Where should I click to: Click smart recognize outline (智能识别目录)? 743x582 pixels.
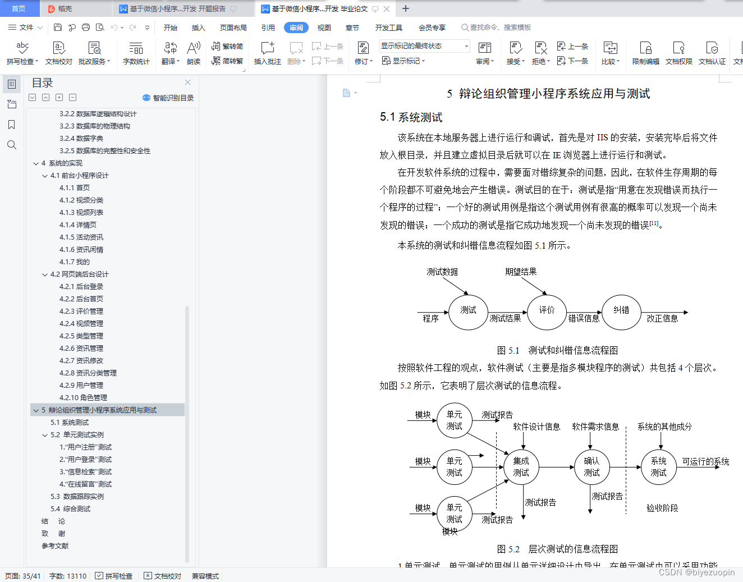click(168, 98)
